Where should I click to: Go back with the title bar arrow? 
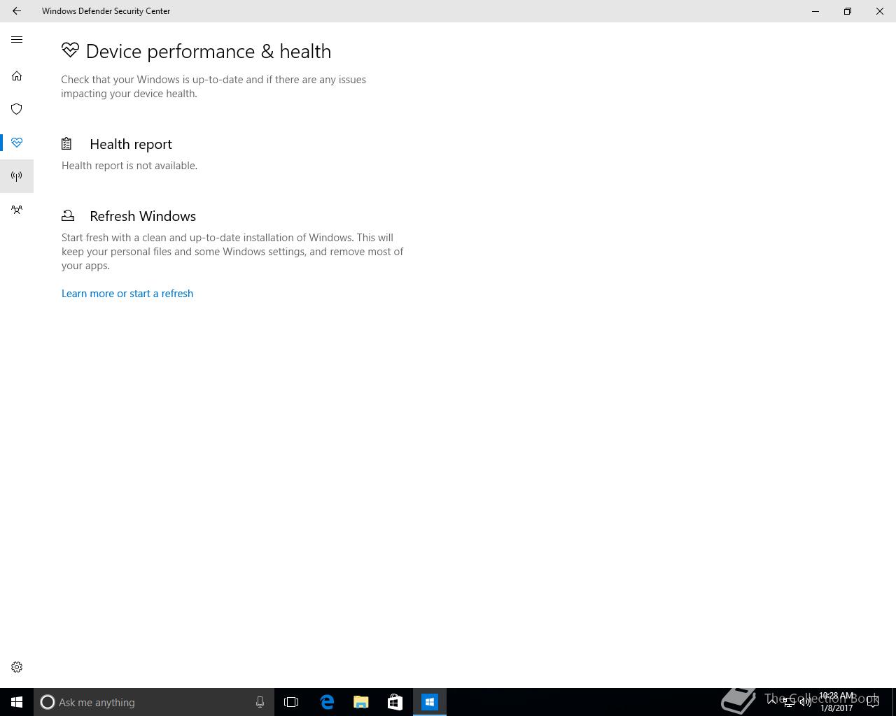17,11
